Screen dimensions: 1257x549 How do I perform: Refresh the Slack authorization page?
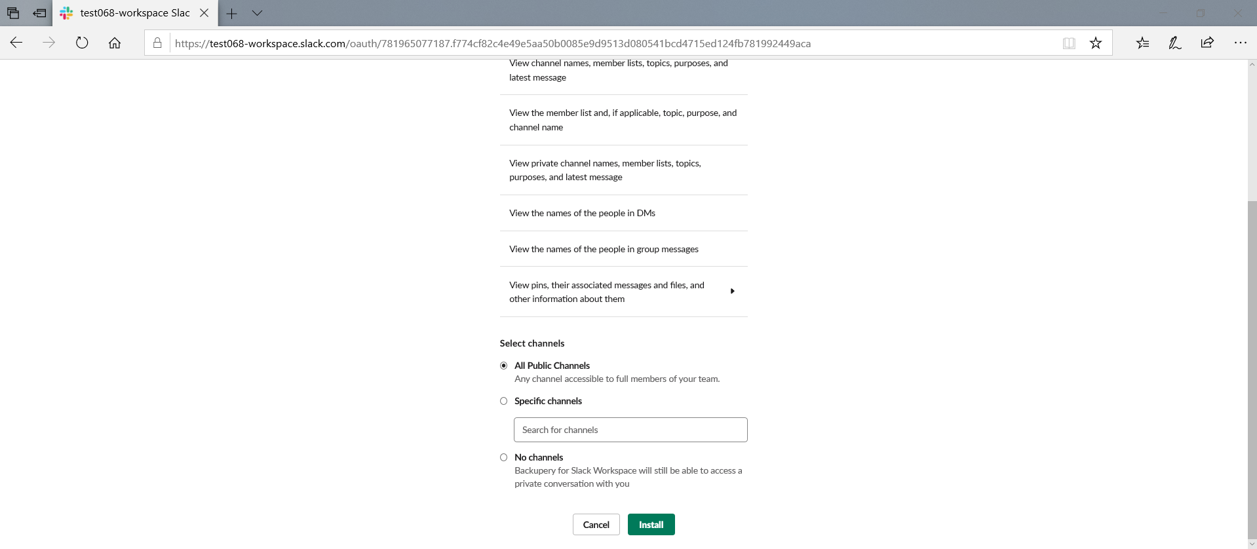click(82, 43)
